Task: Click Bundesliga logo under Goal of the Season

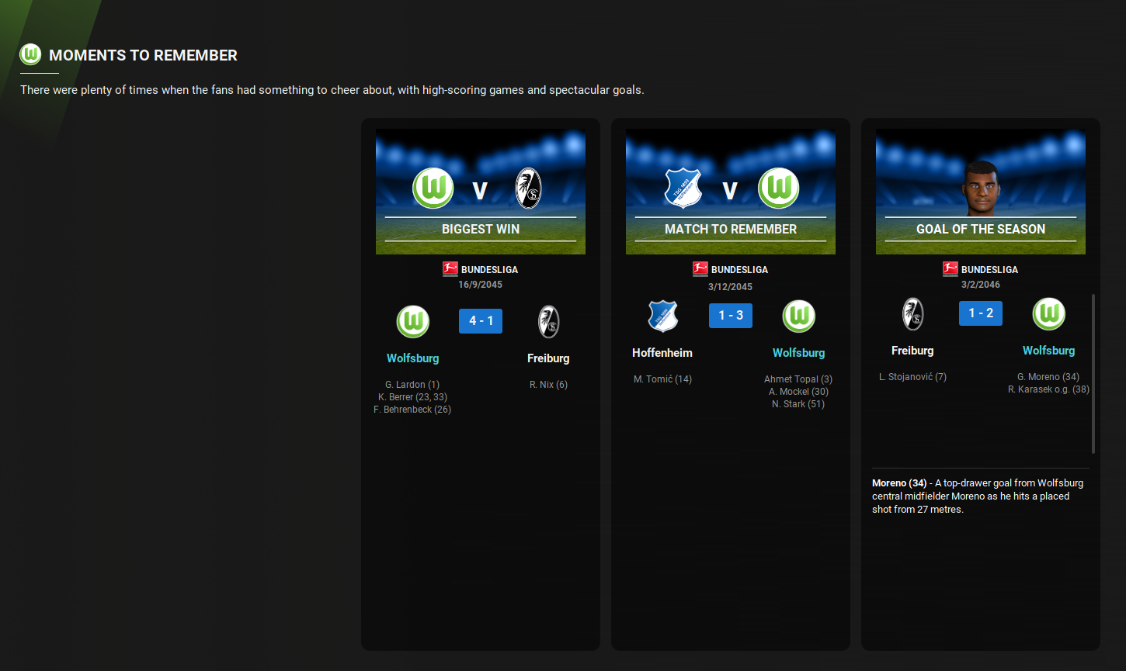Action: [x=950, y=269]
